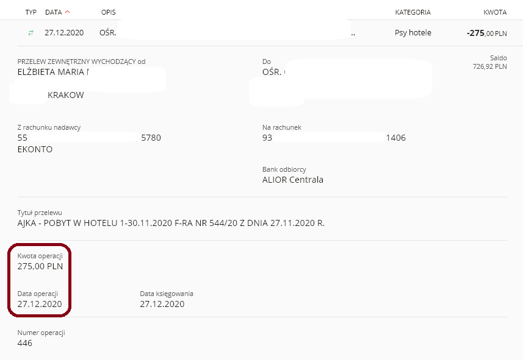Viewport: 523px width, 360px height.
Task: Click the operation number 446
Action: pos(24,343)
